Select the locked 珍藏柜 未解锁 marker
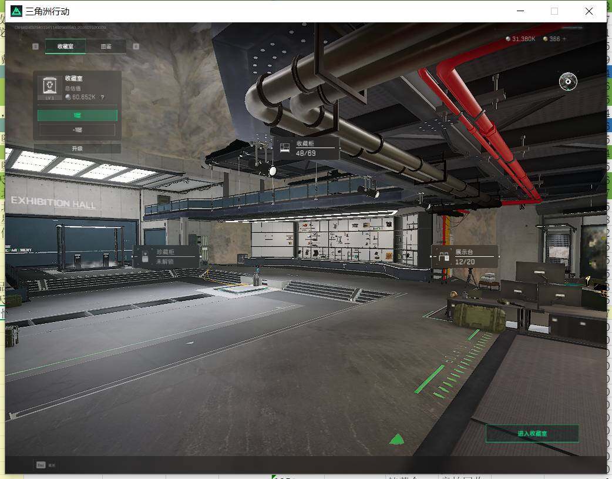This screenshot has height=479, width=612. click(x=166, y=257)
